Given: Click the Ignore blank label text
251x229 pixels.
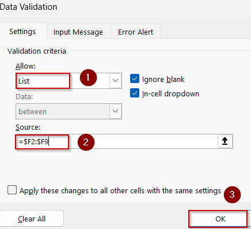Looking at the screenshot, I should click(163, 79).
